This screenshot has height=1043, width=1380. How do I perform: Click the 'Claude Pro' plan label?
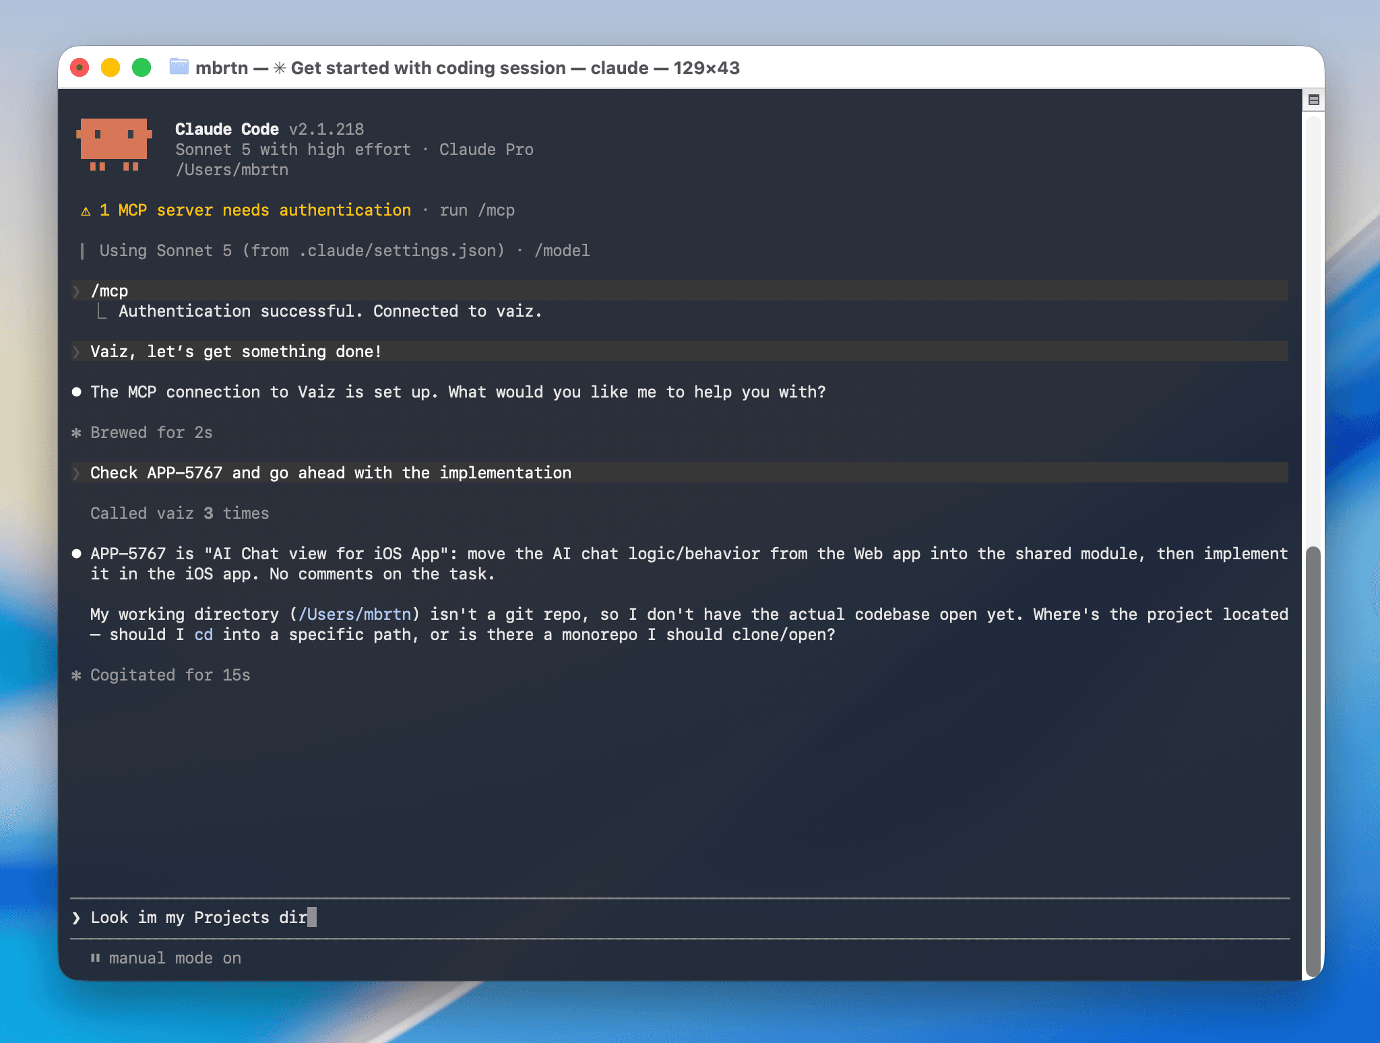[487, 150]
